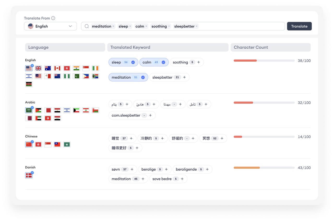This screenshot has width=334, height=221.
Task: Select the Qatar flag under Arabic
Action: pos(29,118)
